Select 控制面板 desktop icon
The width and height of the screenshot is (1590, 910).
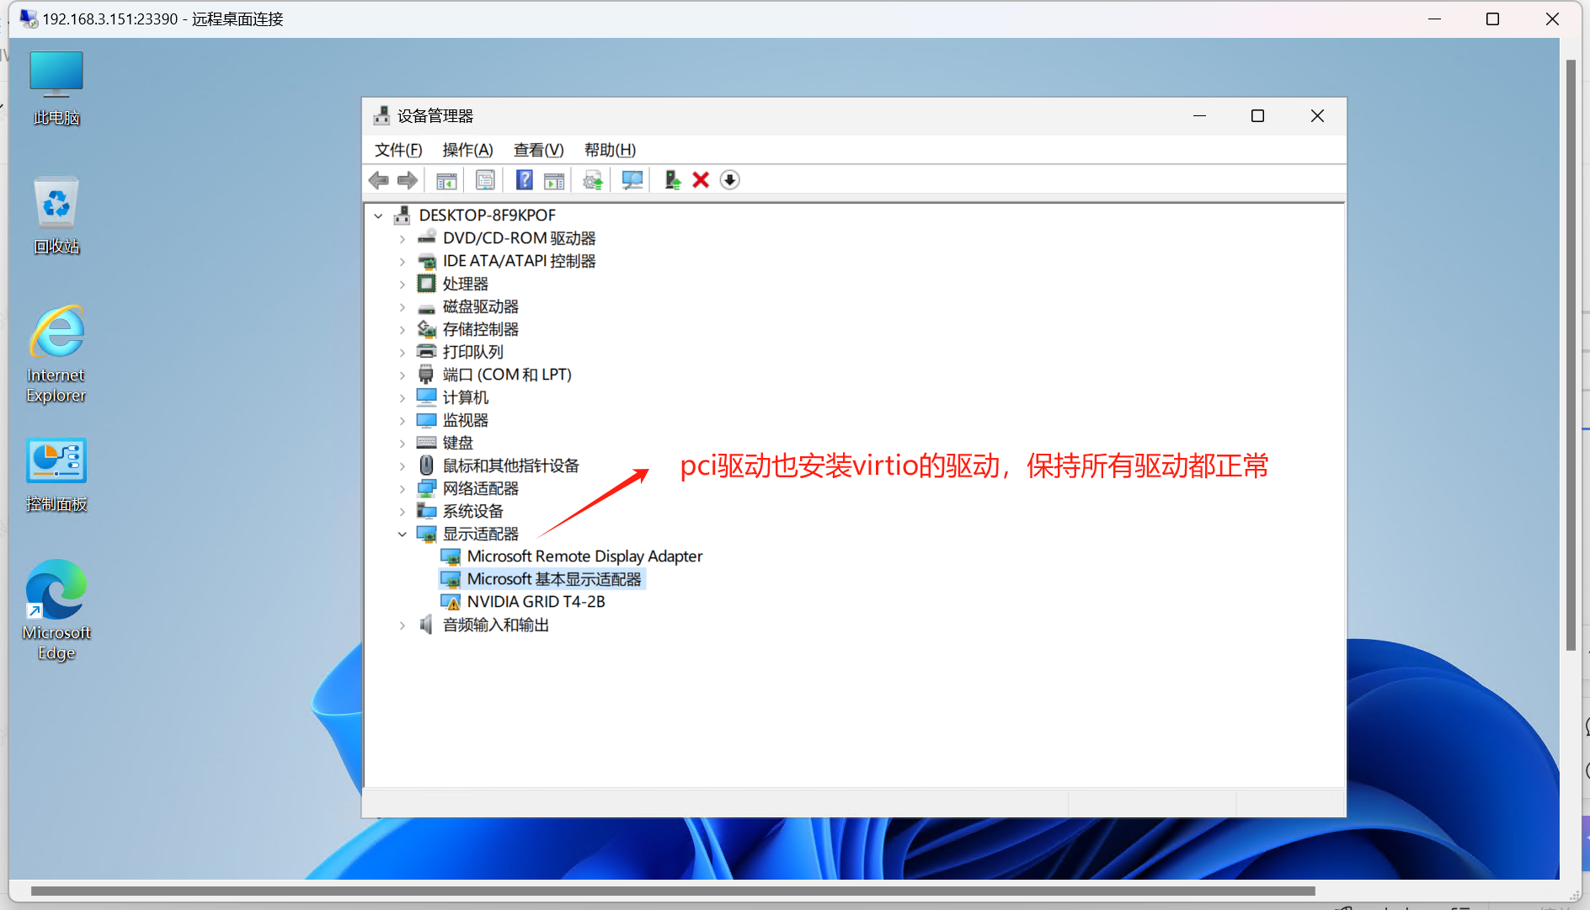click(56, 476)
